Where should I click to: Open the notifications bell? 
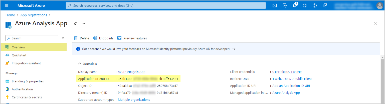click(x=295, y=5)
